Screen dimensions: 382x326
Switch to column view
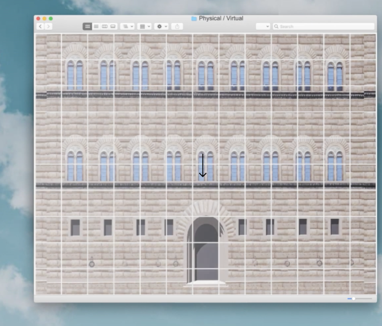104,26
